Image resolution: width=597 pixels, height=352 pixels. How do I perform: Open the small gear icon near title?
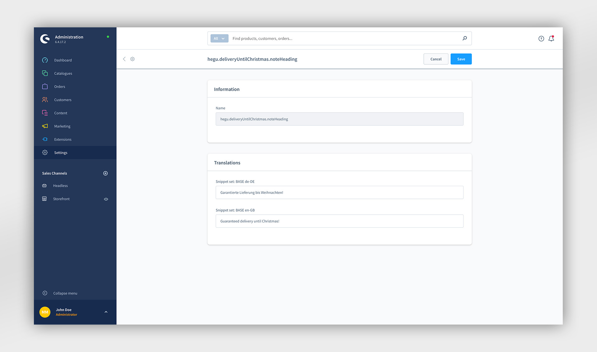(132, 59)
